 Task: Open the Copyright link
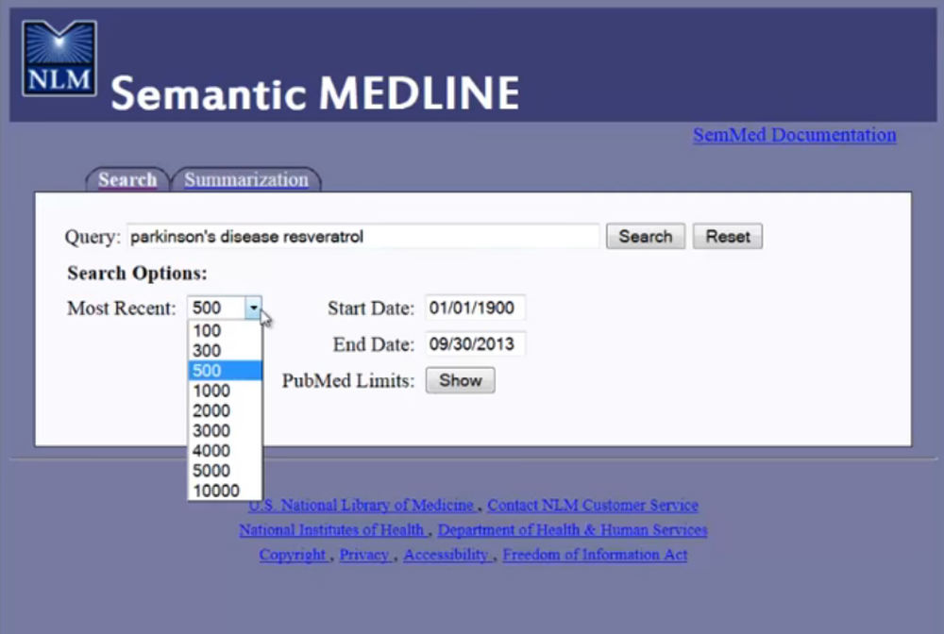click(294, 555)
